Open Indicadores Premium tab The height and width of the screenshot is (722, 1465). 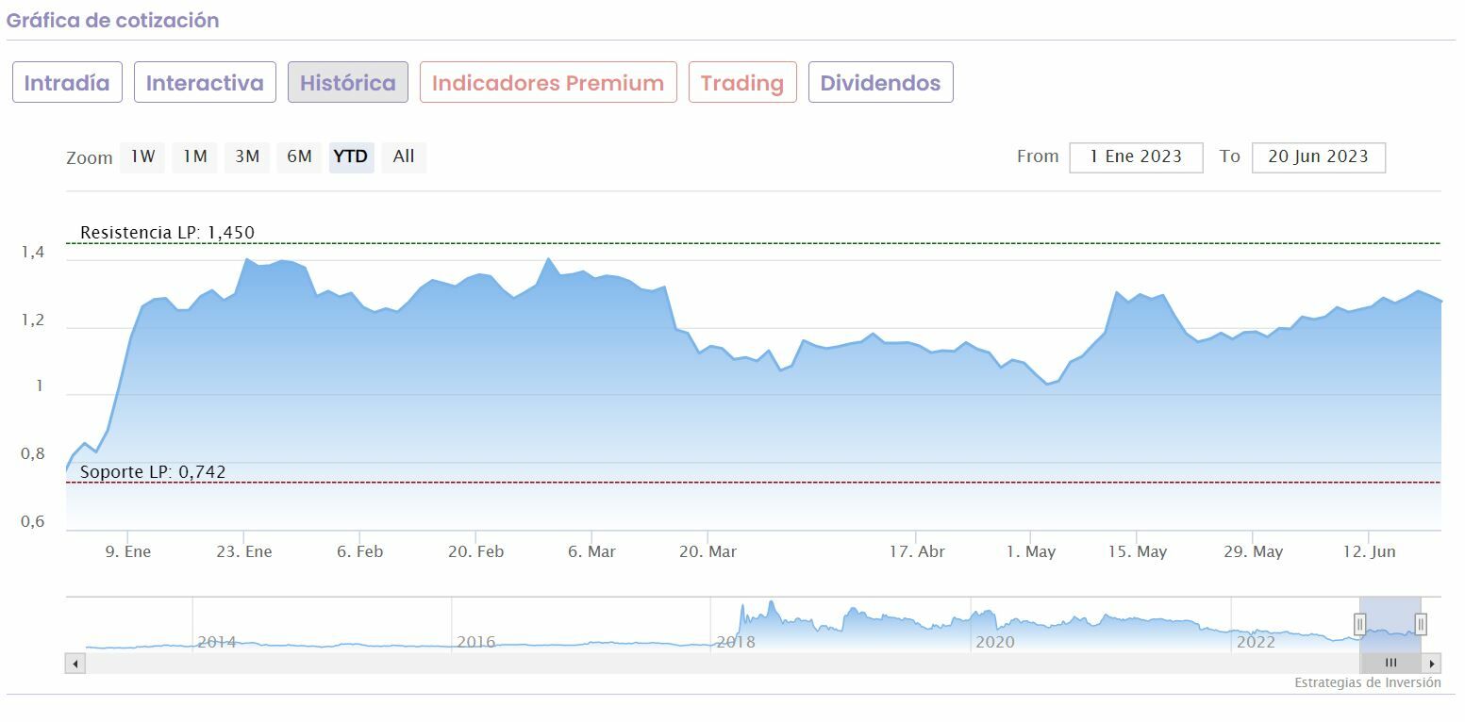[x=548, y=83]
